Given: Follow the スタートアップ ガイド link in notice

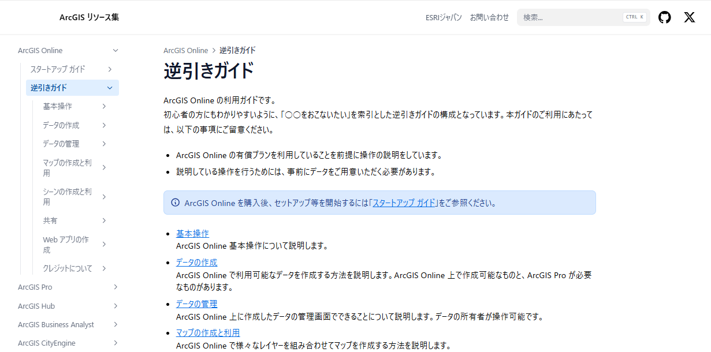Looking at the screenshot, I should [x=404, y=203].
